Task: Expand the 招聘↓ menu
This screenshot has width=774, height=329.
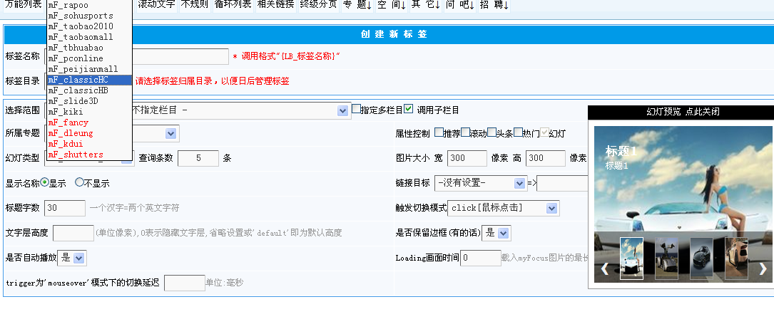Action: pos(494,6)
